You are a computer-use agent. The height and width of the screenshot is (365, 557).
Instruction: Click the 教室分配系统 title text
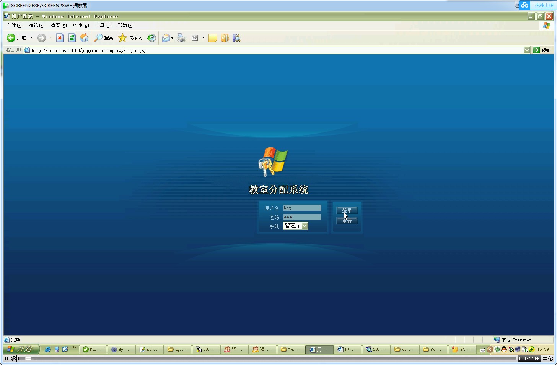[x=279, y=190]
